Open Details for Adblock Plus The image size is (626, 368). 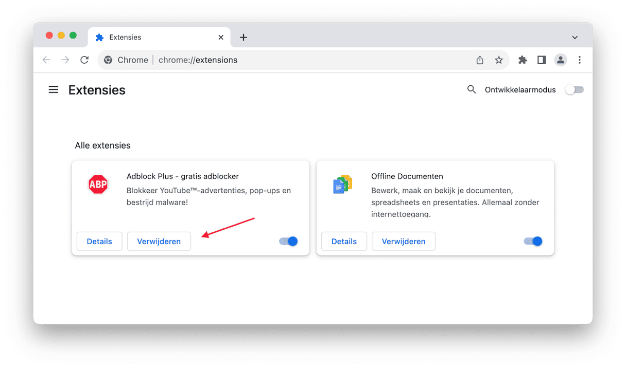point(99,241)
